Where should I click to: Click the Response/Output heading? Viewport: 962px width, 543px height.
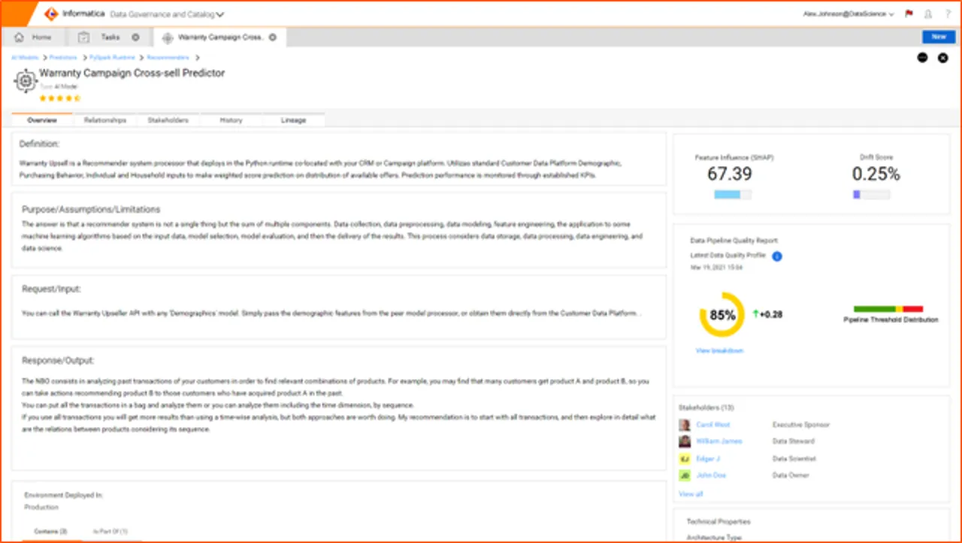pos(58,360)
